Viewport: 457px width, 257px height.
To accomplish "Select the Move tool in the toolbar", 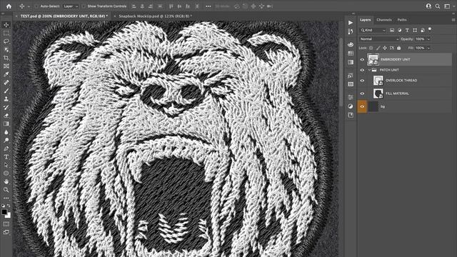I will click(6, 25).
